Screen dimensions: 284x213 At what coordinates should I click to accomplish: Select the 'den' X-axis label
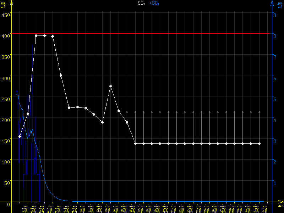point(280,206)
